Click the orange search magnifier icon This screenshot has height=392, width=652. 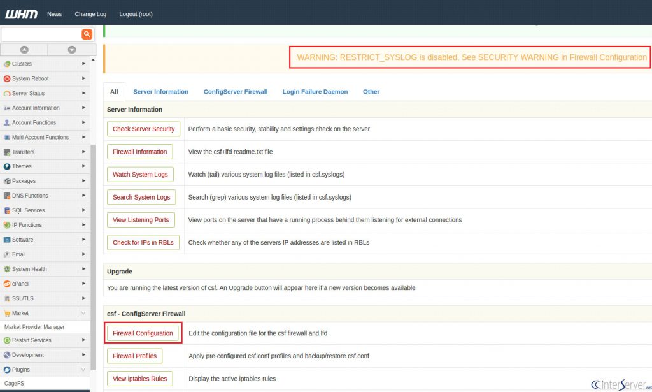pos(87,34)
